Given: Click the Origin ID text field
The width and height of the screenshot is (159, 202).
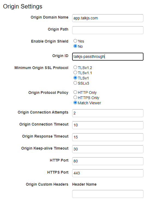Looking at the screenshot, I should pos(108,57).
